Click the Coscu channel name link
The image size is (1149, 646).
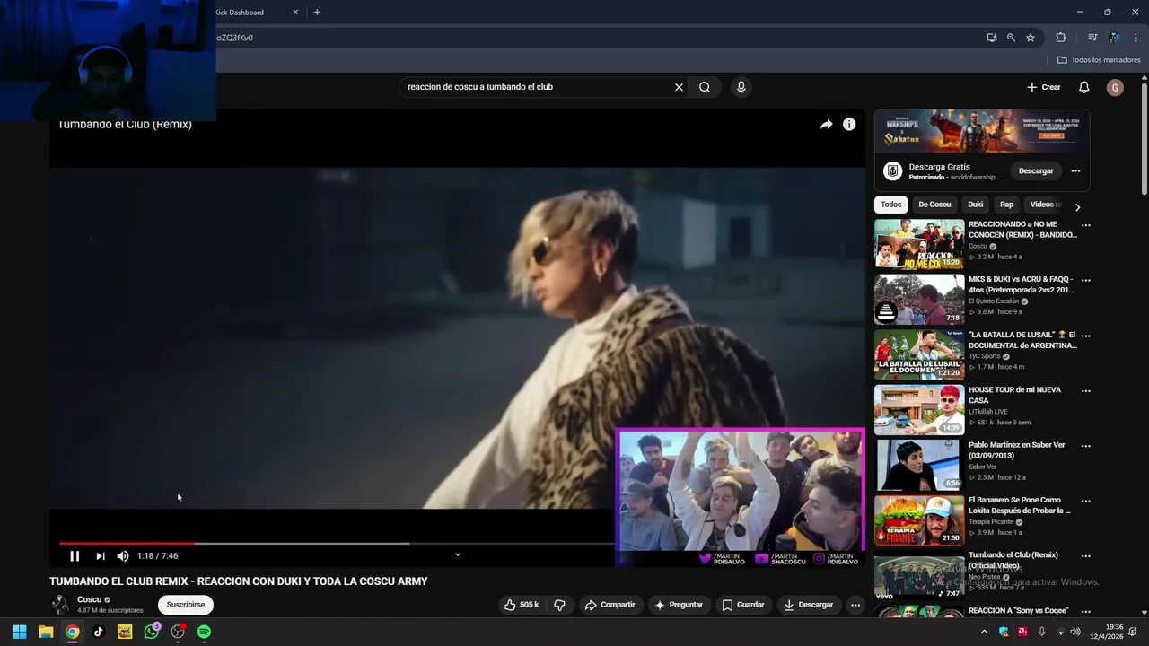pos(89,599)
